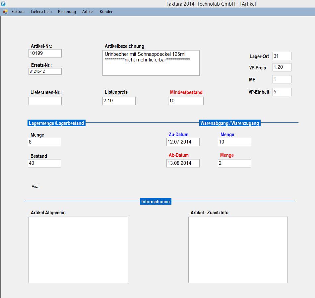The image size is (315, 298).
Task: Open the Rechnung menu
Action: [x=67, y=12]
